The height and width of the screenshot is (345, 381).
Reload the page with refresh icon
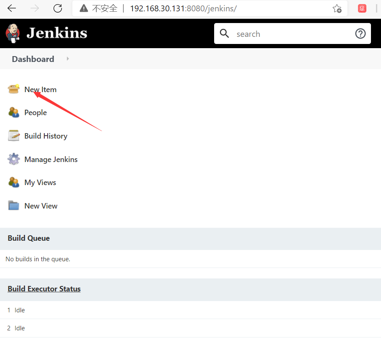58,8
